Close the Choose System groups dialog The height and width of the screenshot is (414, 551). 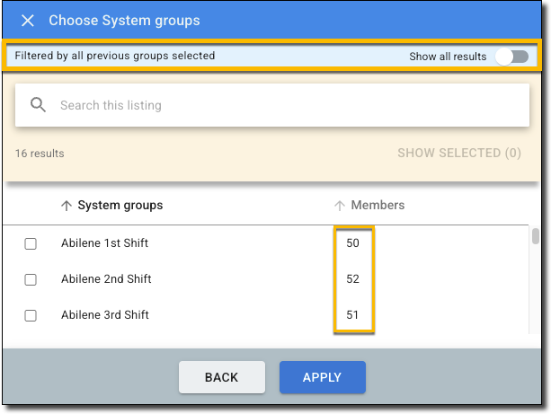point(28,20)
